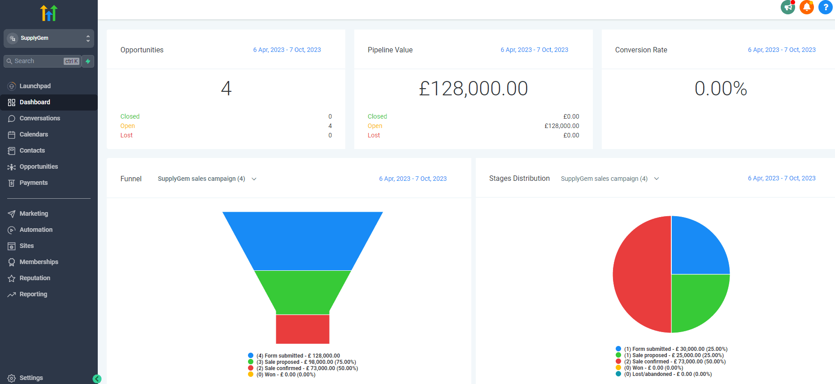Click the blue Form submitted funnel segment
Image resolution: width=835 pixels, height=384 pixels.
[x=303, y=241]
